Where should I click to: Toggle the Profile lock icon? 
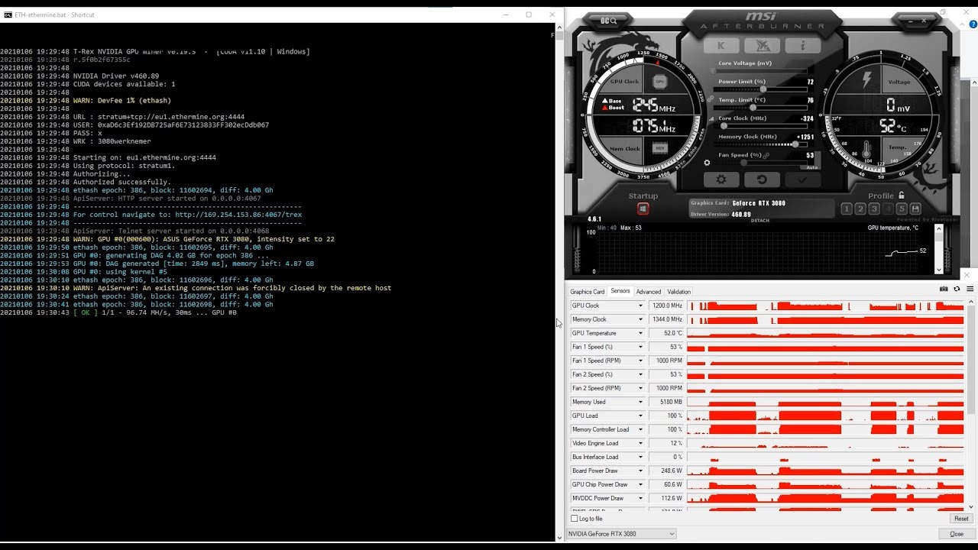(x=902, y=196)
